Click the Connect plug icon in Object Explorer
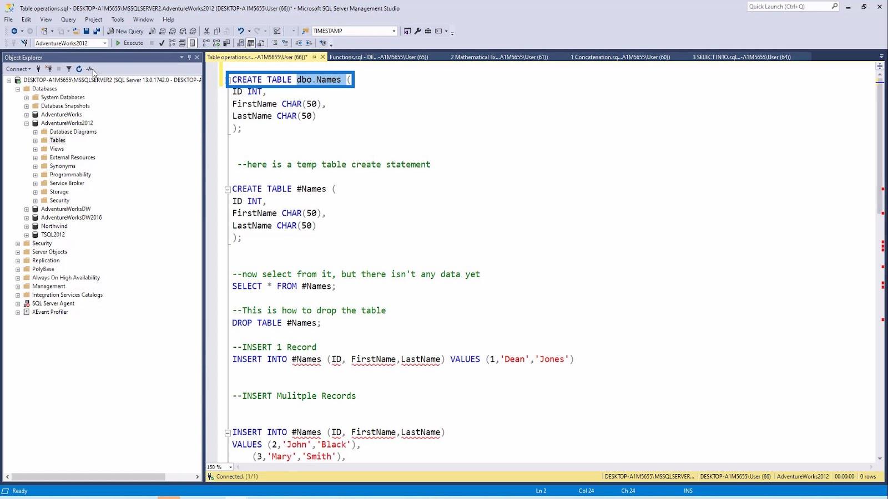Screen dimensions: 888x499 pos(38,69)
